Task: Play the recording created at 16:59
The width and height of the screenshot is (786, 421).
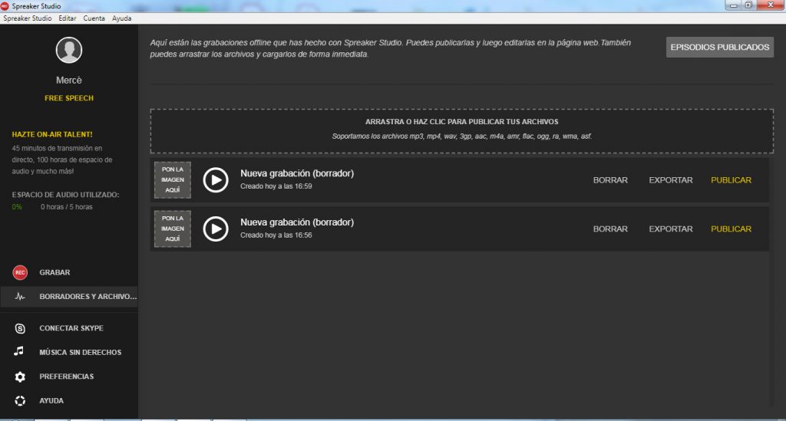Action: click(216, 180)
